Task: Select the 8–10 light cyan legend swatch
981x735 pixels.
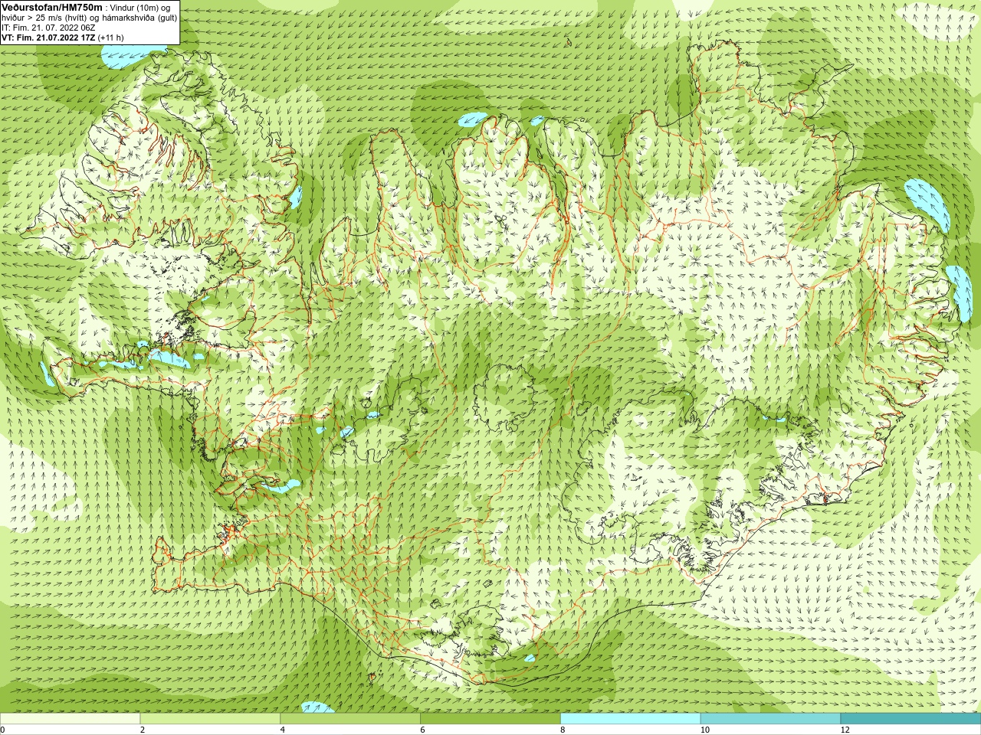Action: click(x=631, y=719)
